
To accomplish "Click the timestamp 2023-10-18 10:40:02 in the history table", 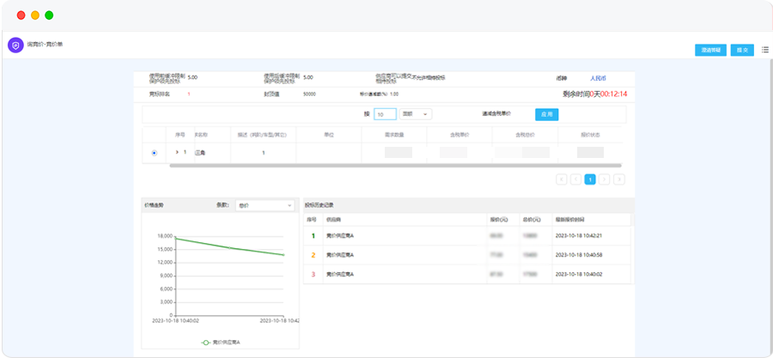I will pos(579,274).
